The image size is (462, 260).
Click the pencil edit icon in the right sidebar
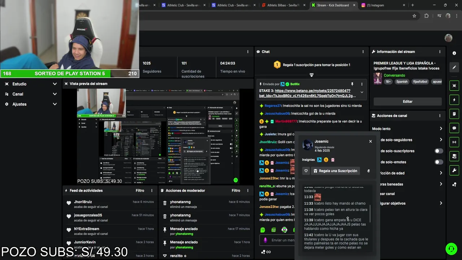pos(454,67)
